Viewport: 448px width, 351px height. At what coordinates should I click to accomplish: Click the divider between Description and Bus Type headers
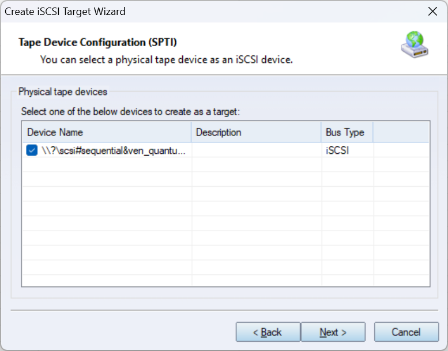click(321, 132)
